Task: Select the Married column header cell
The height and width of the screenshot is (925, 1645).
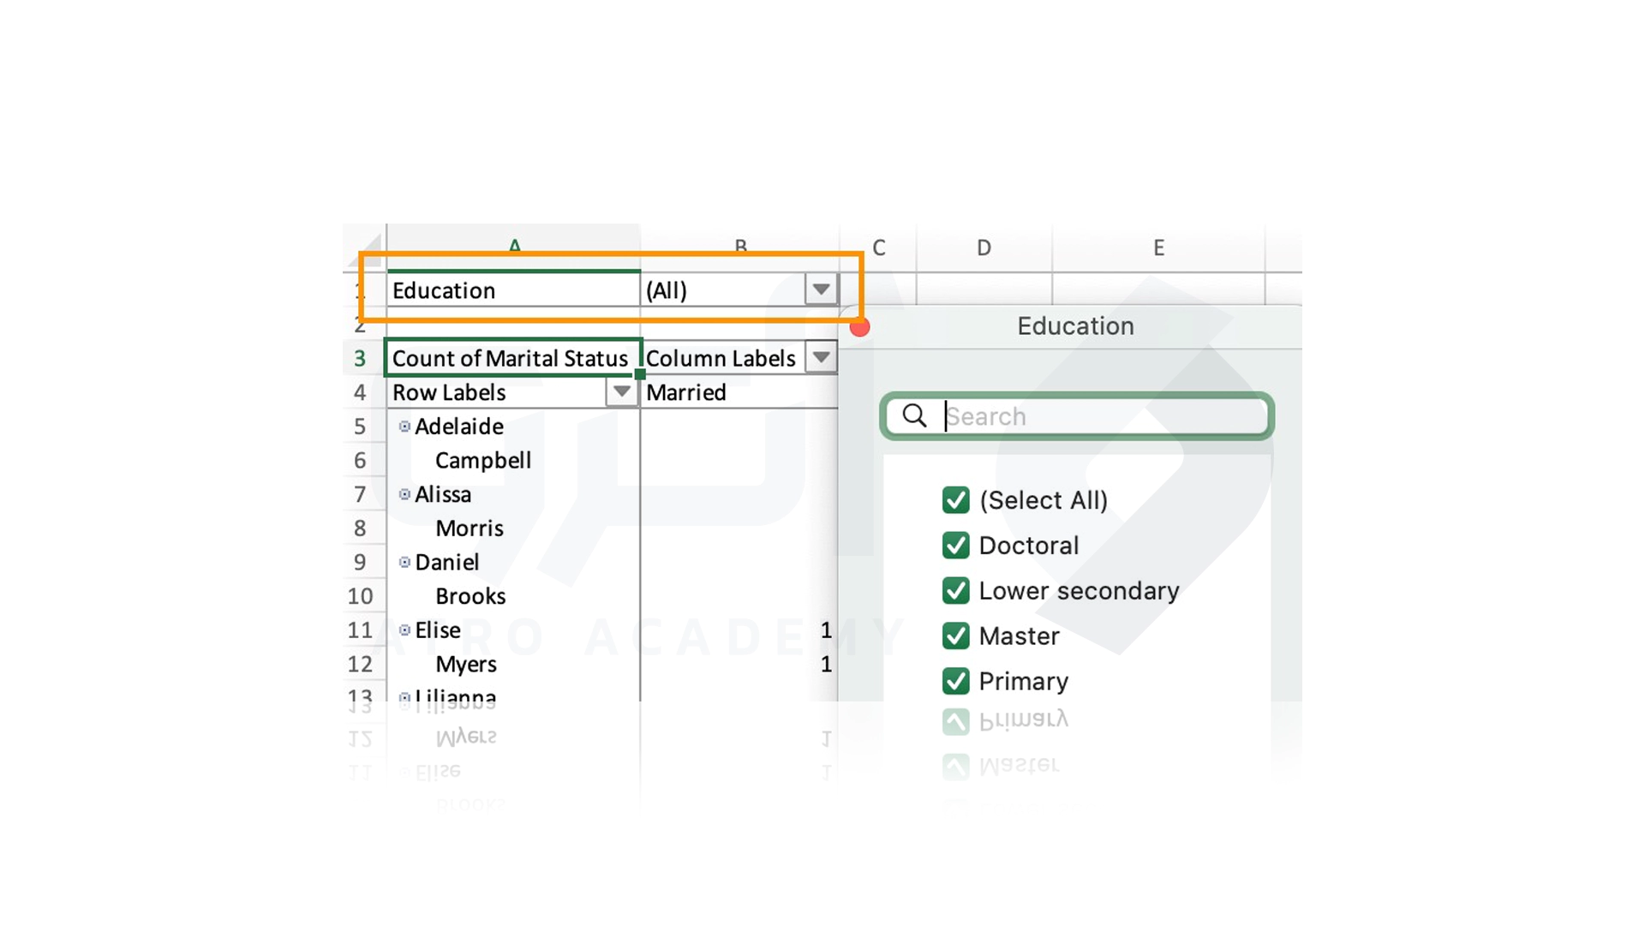Action: [x=739, y=392]
